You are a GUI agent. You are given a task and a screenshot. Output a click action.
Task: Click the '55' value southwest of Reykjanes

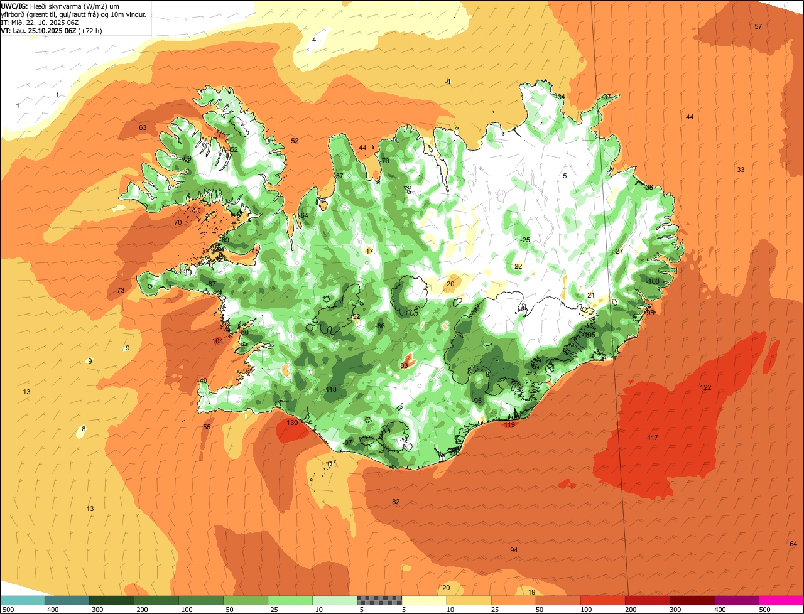tap(207, 427)
